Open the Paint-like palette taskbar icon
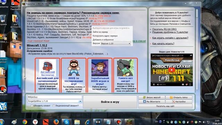This screenshot has width=222, height=125. (x=14, y=122)
